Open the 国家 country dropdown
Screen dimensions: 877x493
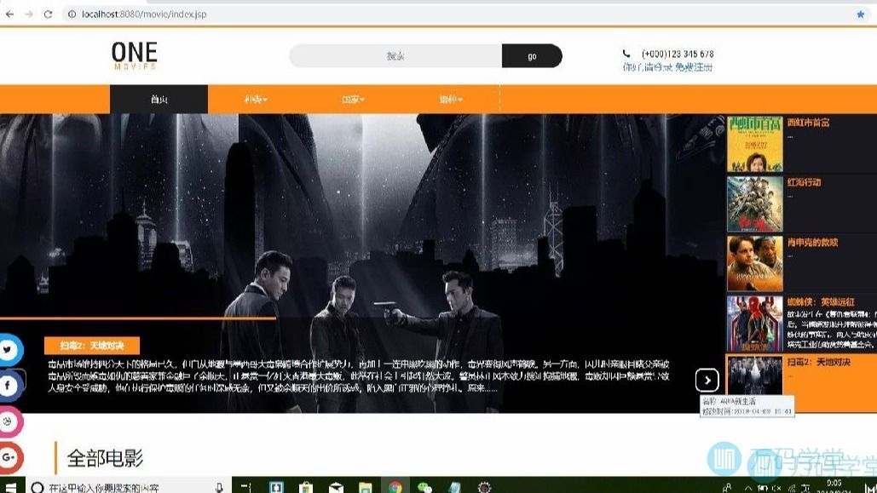coord(353,100)
